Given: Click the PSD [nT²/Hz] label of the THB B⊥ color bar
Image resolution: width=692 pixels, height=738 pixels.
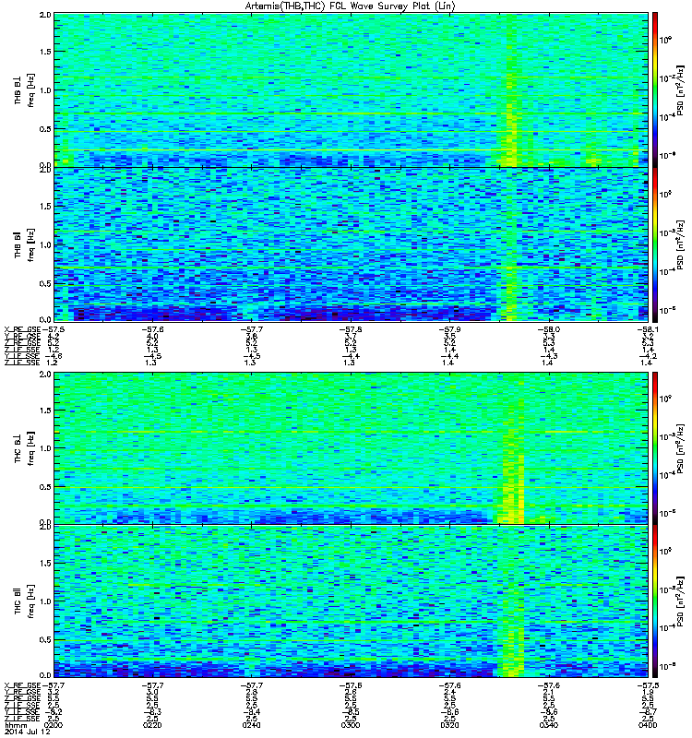Looking at the screenshot, I should (x=680, y=90).
